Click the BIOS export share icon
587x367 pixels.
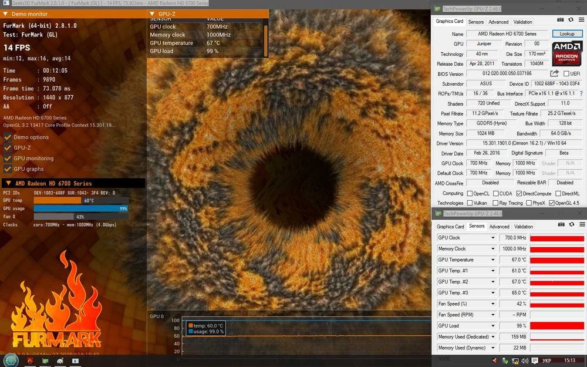tap(555, 73)
